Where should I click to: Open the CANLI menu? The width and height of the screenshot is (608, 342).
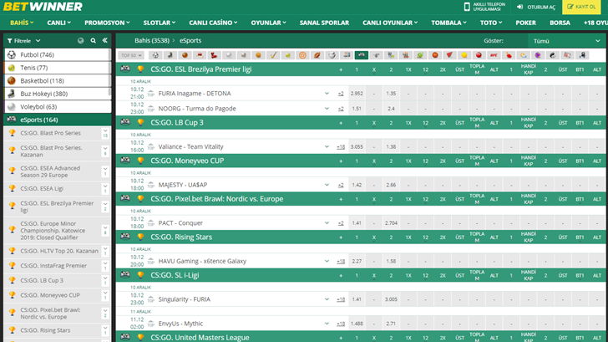click(x=59, y=23)
